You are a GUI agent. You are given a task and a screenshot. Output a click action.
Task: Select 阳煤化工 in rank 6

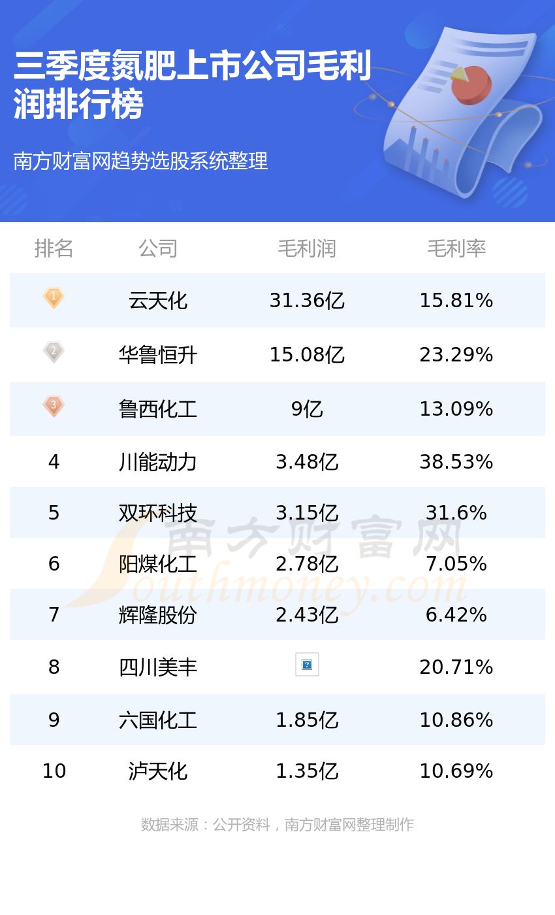(158, 564)
